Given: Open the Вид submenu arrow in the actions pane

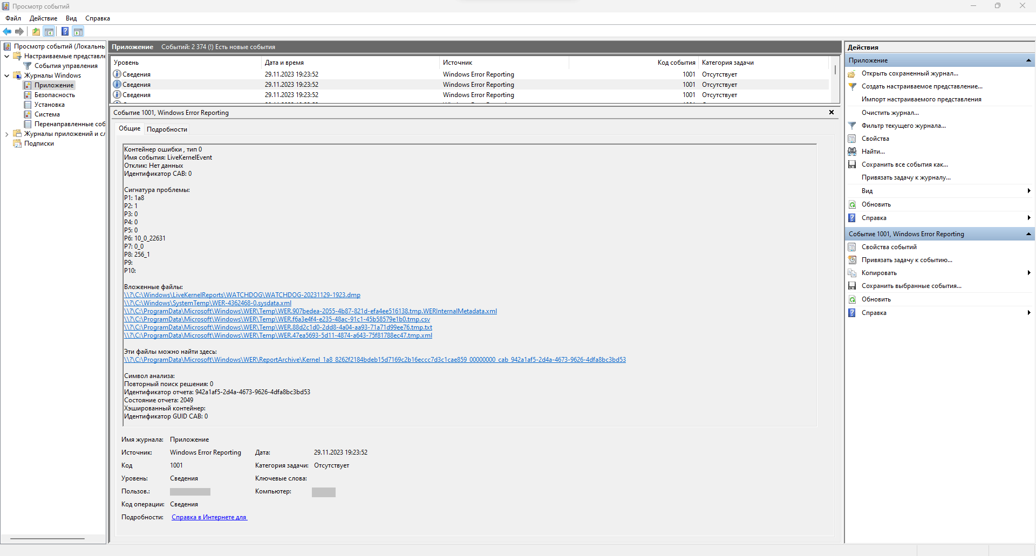Looking at the screenshot, I should [x=1029, y=191].
